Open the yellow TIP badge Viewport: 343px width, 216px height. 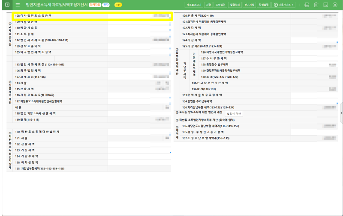pos(118,5)
